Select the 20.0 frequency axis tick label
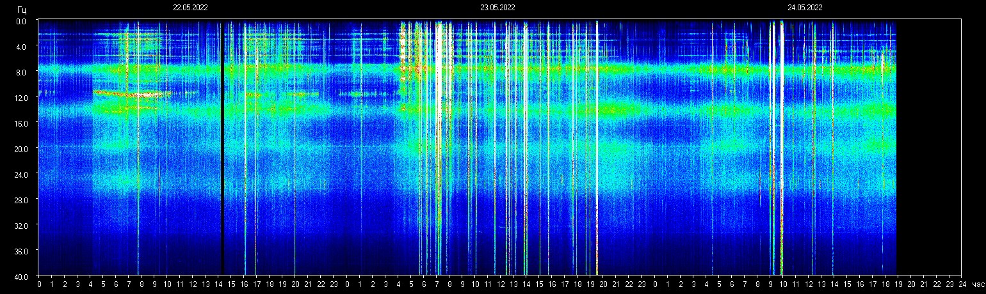986x294 pixels. 22,149
